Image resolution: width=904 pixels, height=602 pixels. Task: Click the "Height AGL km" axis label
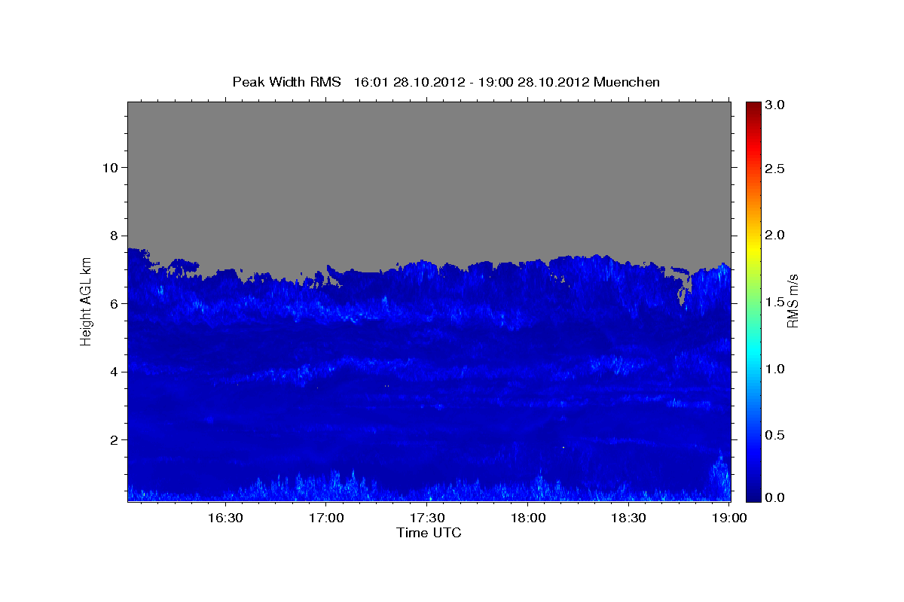[86, 300]
